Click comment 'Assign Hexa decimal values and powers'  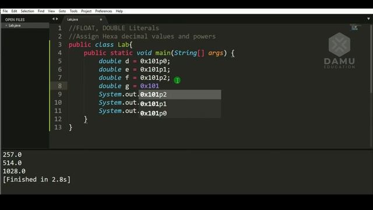click(142, 36)
